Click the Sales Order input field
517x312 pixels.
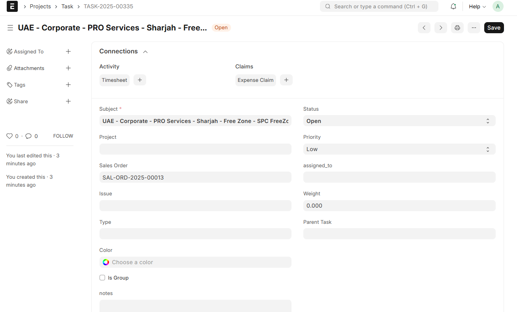[195, 178]
